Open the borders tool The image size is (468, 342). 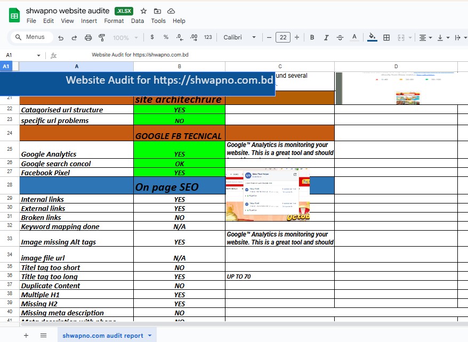(x=386, y=37)
